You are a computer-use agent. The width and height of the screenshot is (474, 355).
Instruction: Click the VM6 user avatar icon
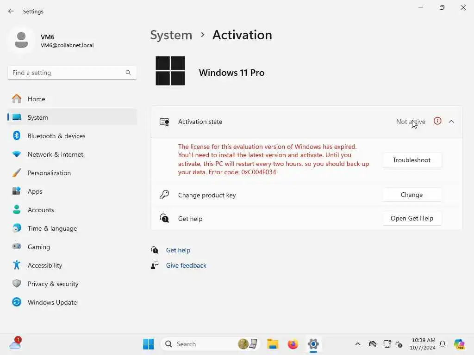21,40
